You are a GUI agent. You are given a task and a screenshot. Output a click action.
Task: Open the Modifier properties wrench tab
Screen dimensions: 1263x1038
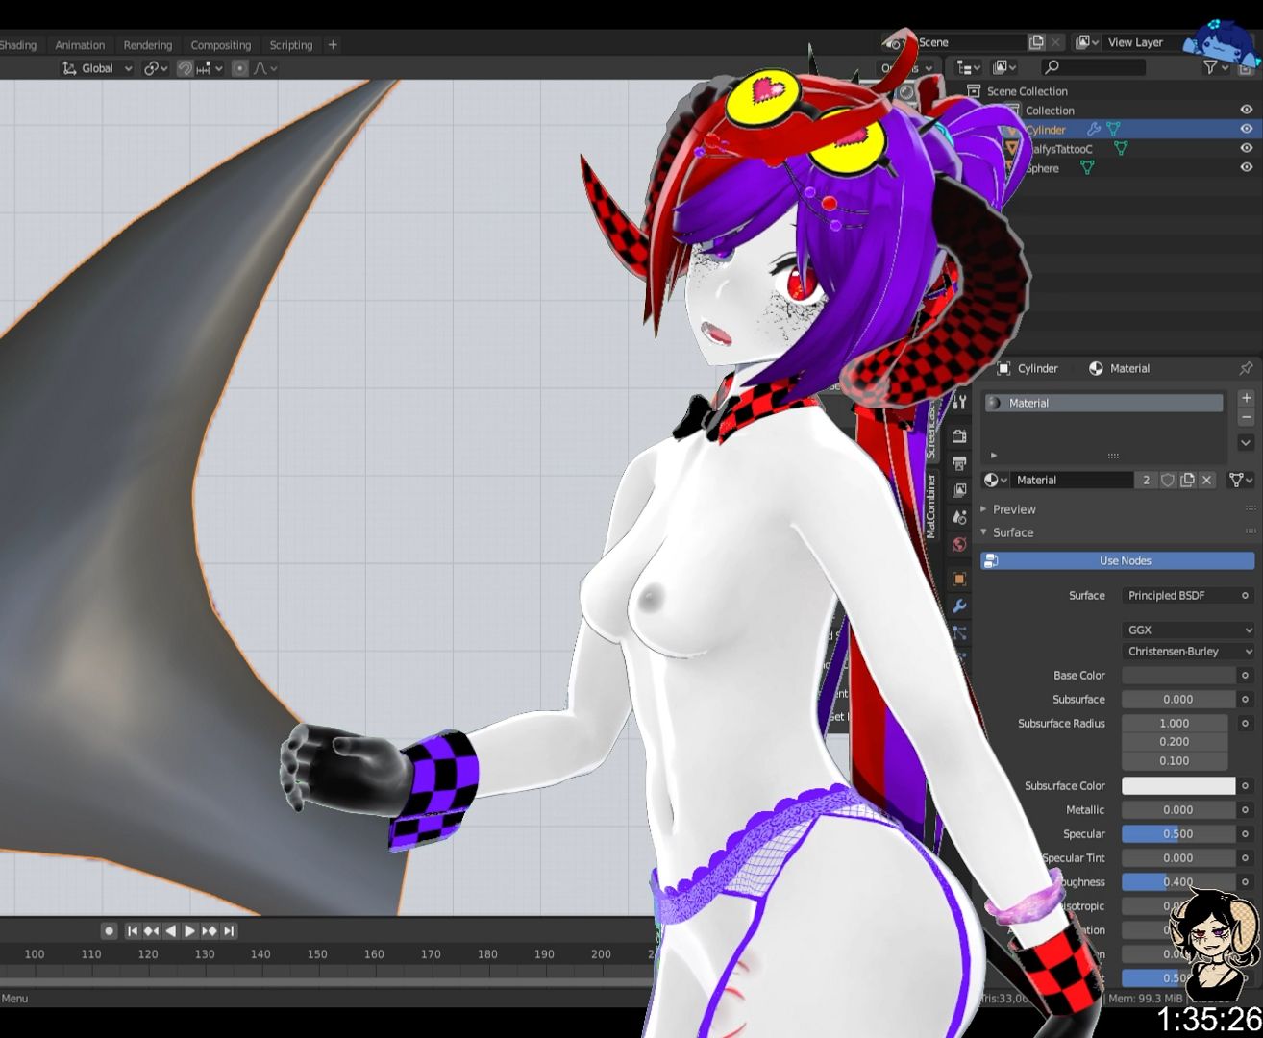click(959, 606)
